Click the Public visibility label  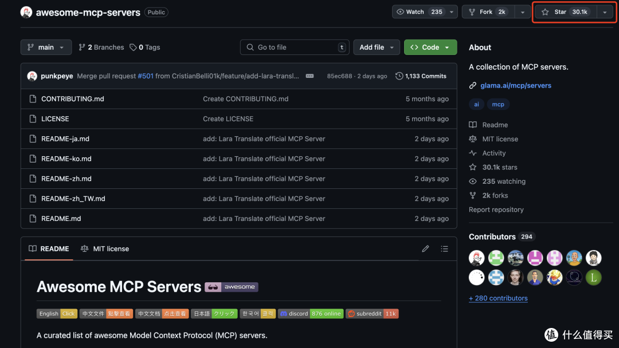pos(156,12)
